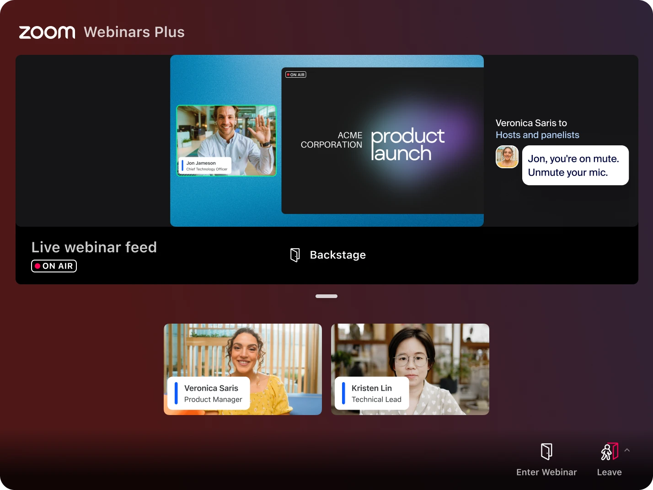The image size is (653, 490).
Task: Click the Zoom logo
Action: 47,32
